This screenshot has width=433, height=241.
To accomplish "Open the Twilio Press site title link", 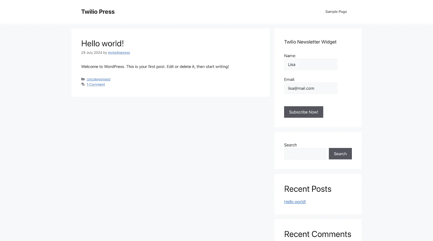I will [x=98, y=12].
